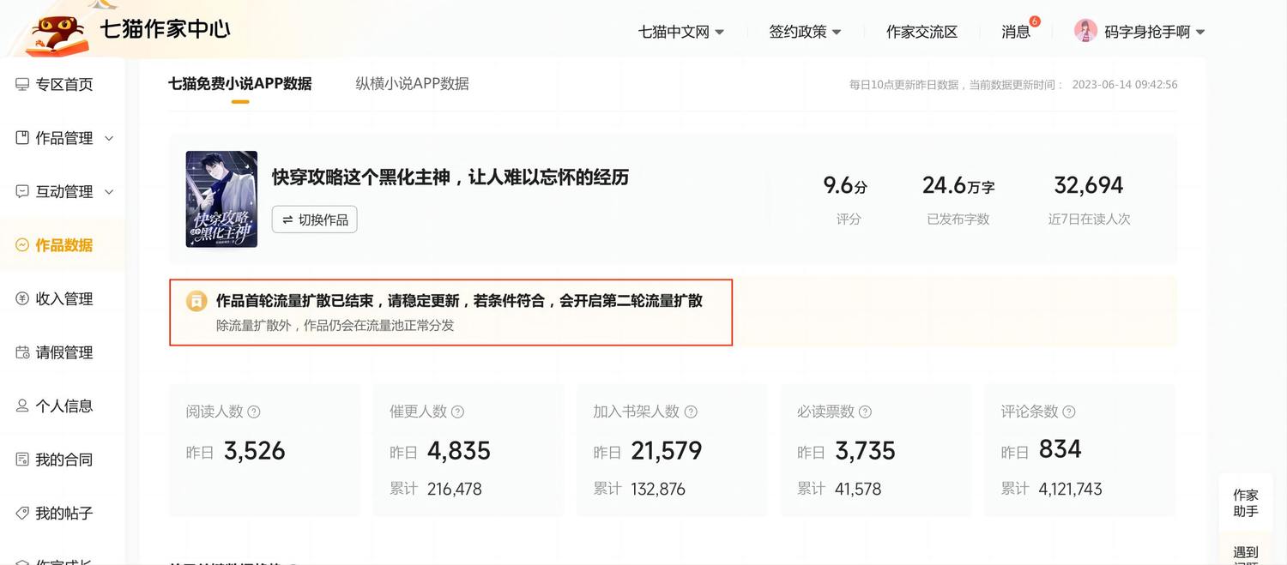1287x565 pixels.
Task: Click the 请假管理 calendar icon
Action: point(22,352)
